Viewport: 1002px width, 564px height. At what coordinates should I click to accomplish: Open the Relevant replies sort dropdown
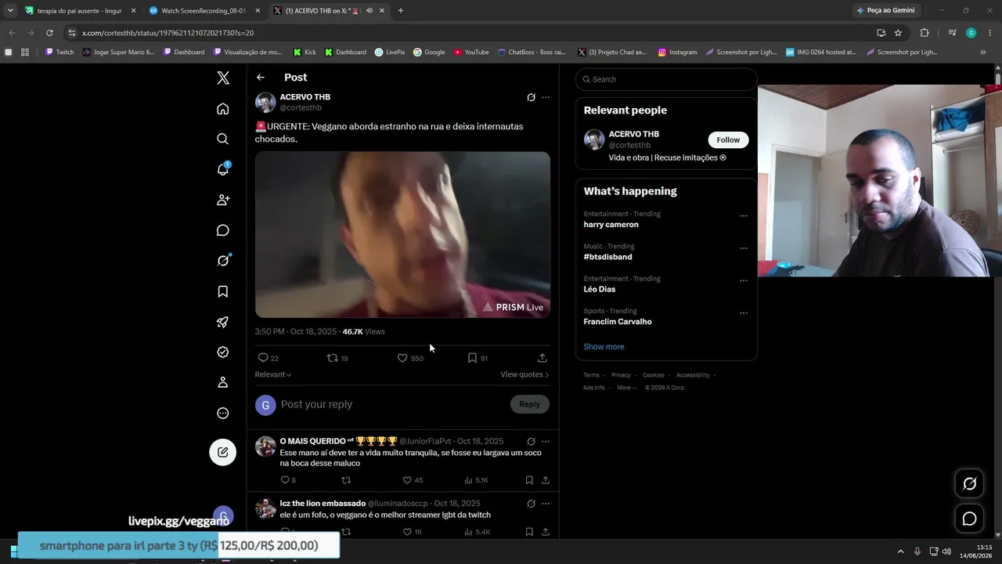point(273,374)
